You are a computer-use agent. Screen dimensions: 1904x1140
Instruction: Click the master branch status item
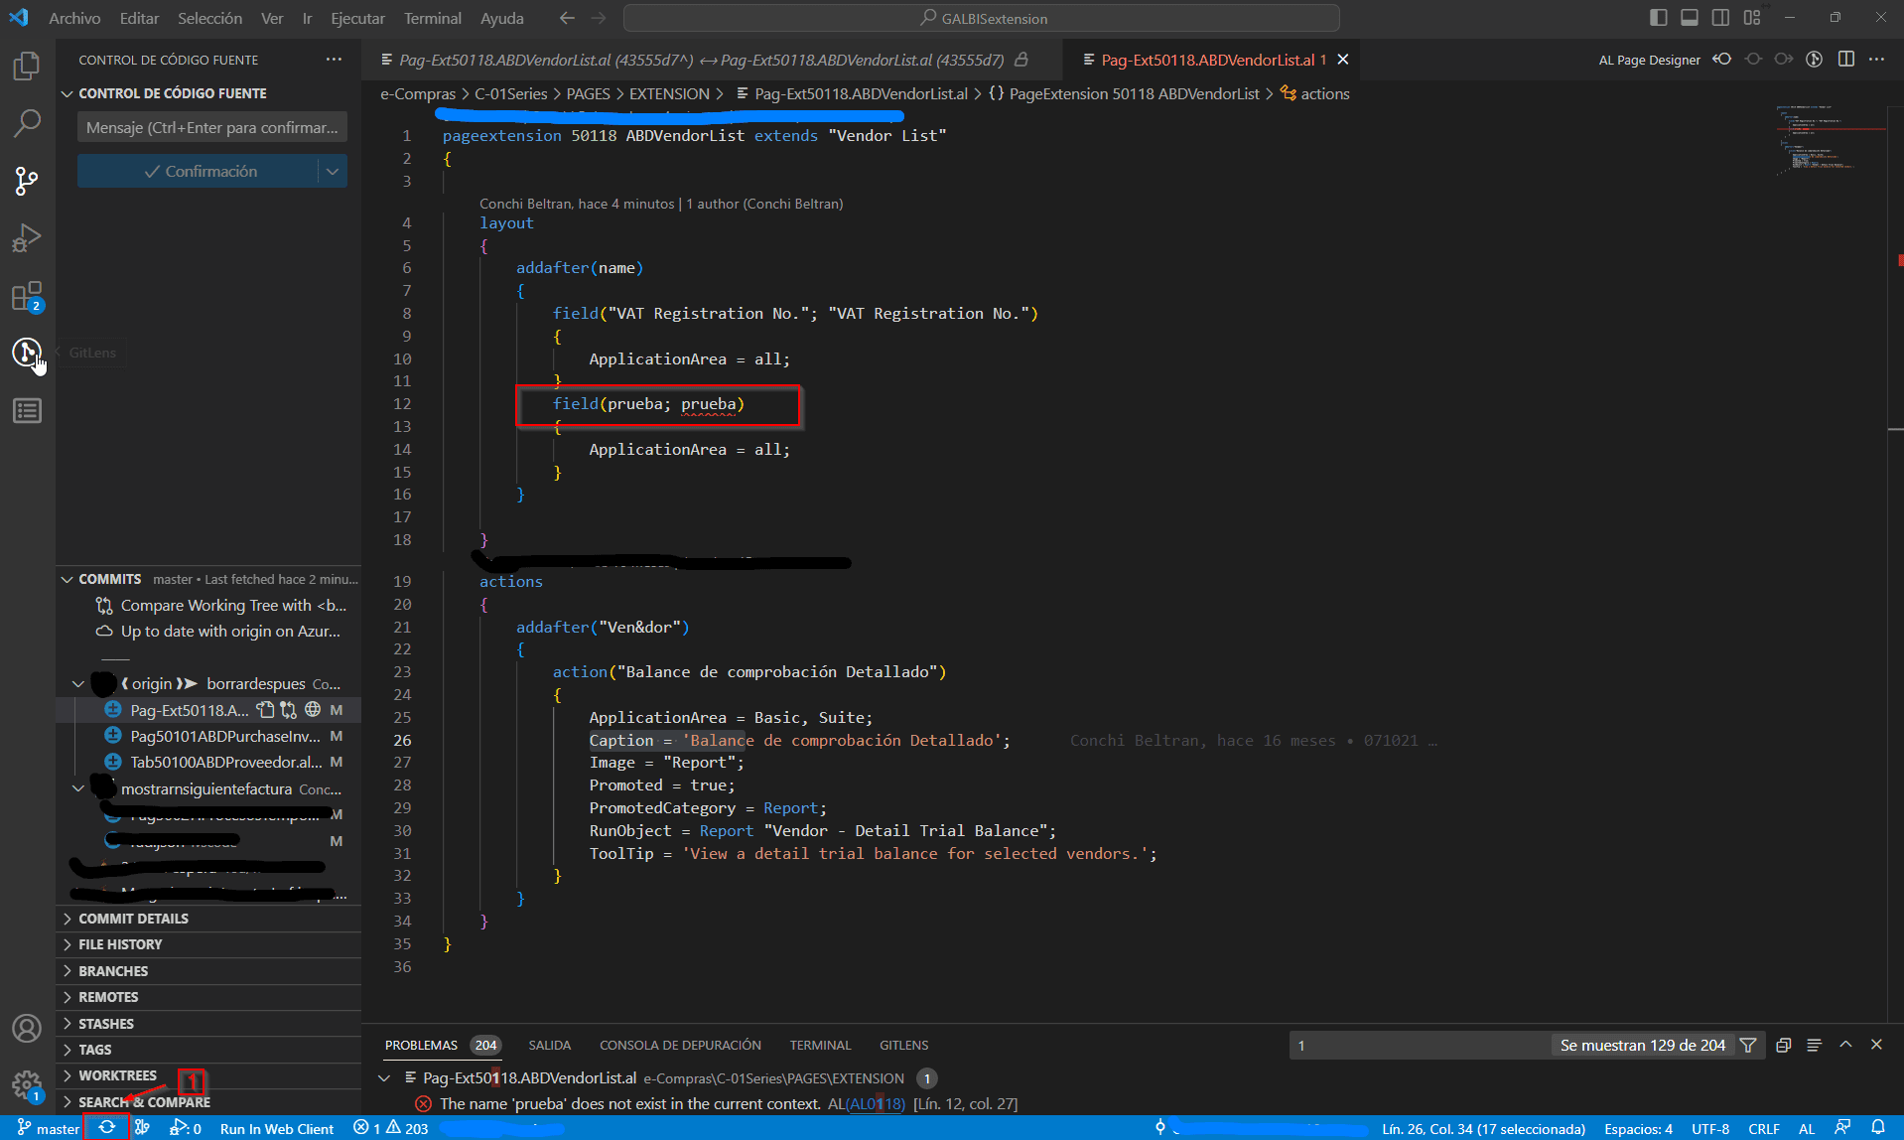tap(49, 1128)
